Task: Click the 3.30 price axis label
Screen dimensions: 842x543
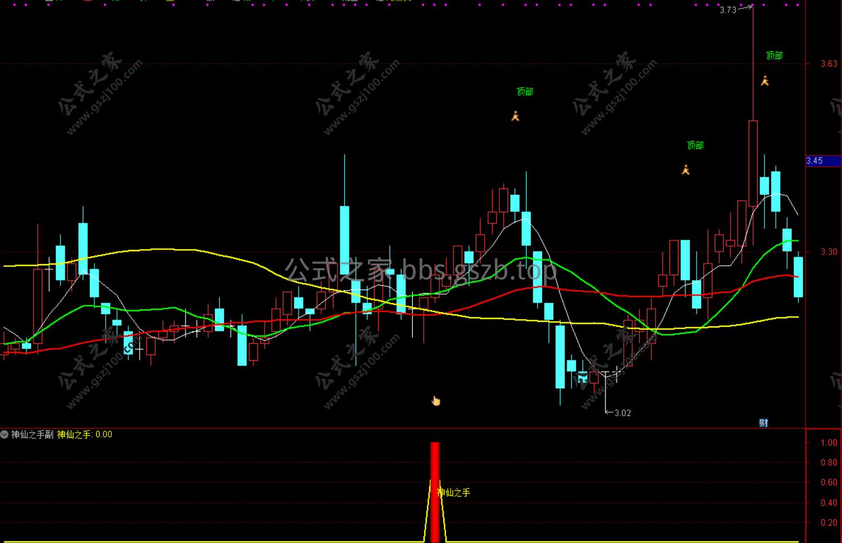Action: pos(829,252)
